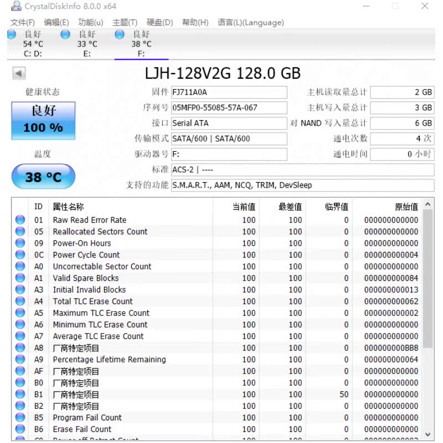Select the E: disk tab at 33 °C
This screenshot has width=443, height=443.
coord(87,44)
